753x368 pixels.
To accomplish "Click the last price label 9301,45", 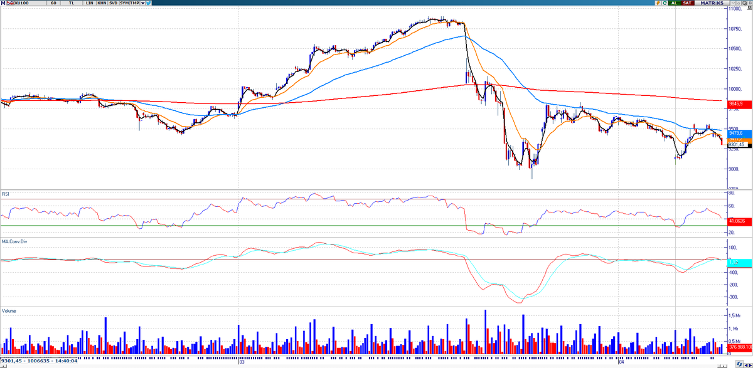I will [739, 144].
